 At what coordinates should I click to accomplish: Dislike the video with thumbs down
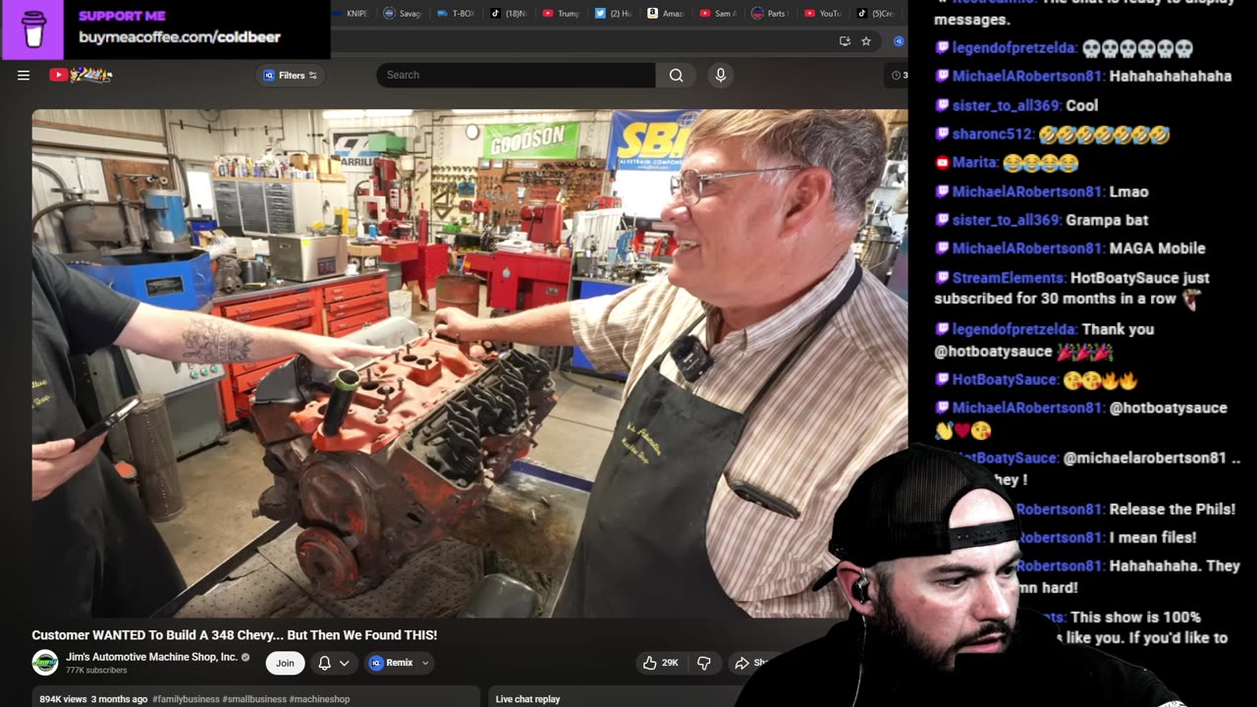click(x=704, y=663)
